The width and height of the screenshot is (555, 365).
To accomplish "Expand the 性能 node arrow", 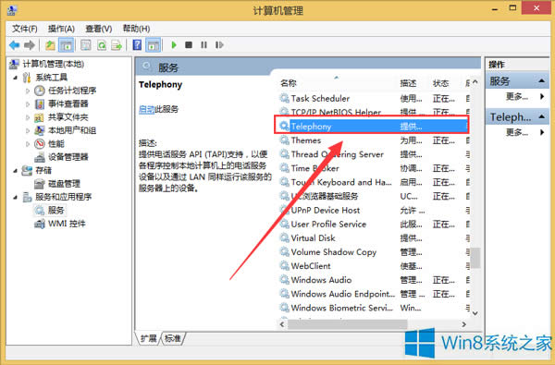I will (x=28, y=144).
